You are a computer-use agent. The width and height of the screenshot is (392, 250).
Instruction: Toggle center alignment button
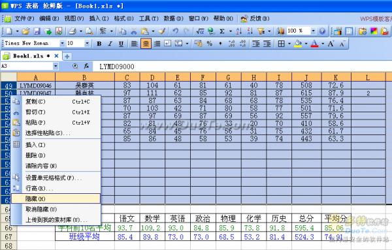click(146, 44)
